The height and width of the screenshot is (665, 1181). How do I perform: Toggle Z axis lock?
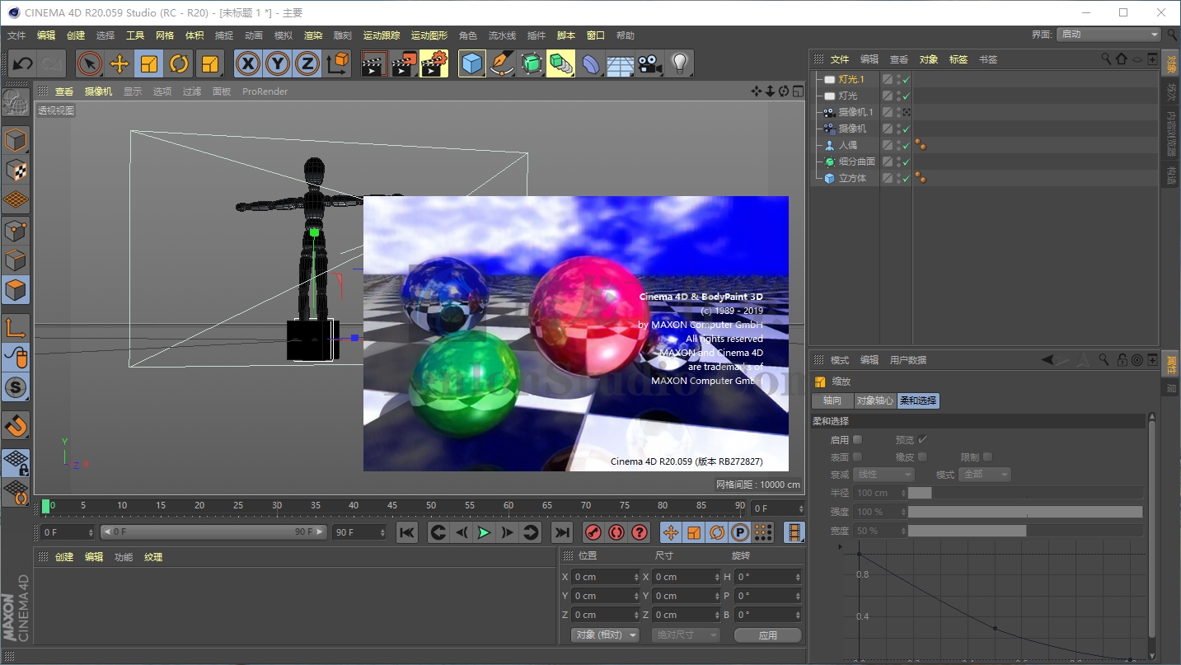point(307,63)
